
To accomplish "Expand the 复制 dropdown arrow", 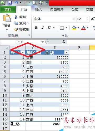I will pyautogui.click(x=28, y=23).
